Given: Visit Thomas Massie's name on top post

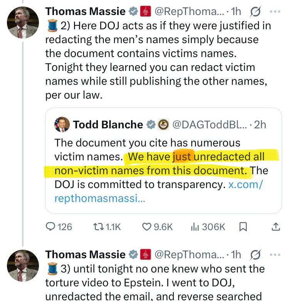Looking at the screenshot, I should 85,12.
